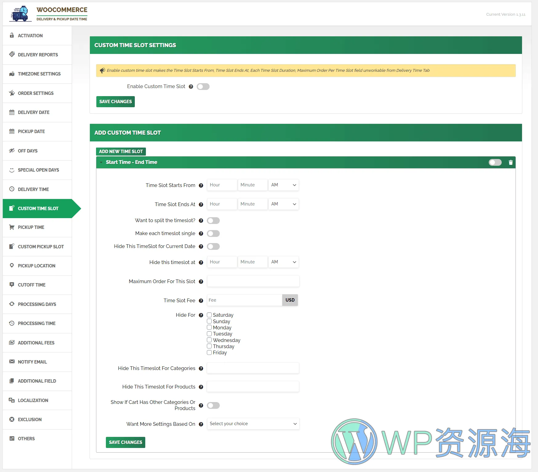Click the Time Slot Fee input field
538x472 pixels.
[x=244, y=300]
